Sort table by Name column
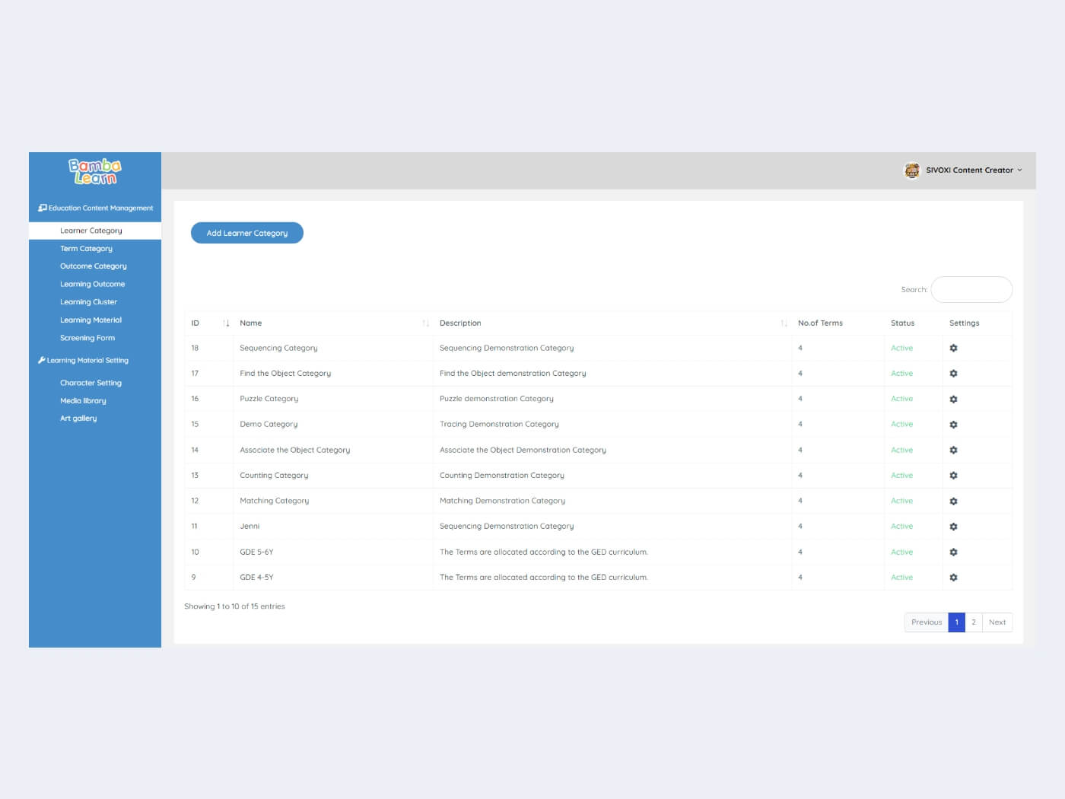 425,323
